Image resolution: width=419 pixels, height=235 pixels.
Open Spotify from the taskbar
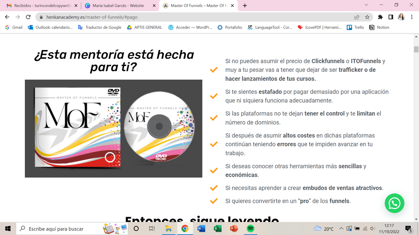tap(251, 228)
